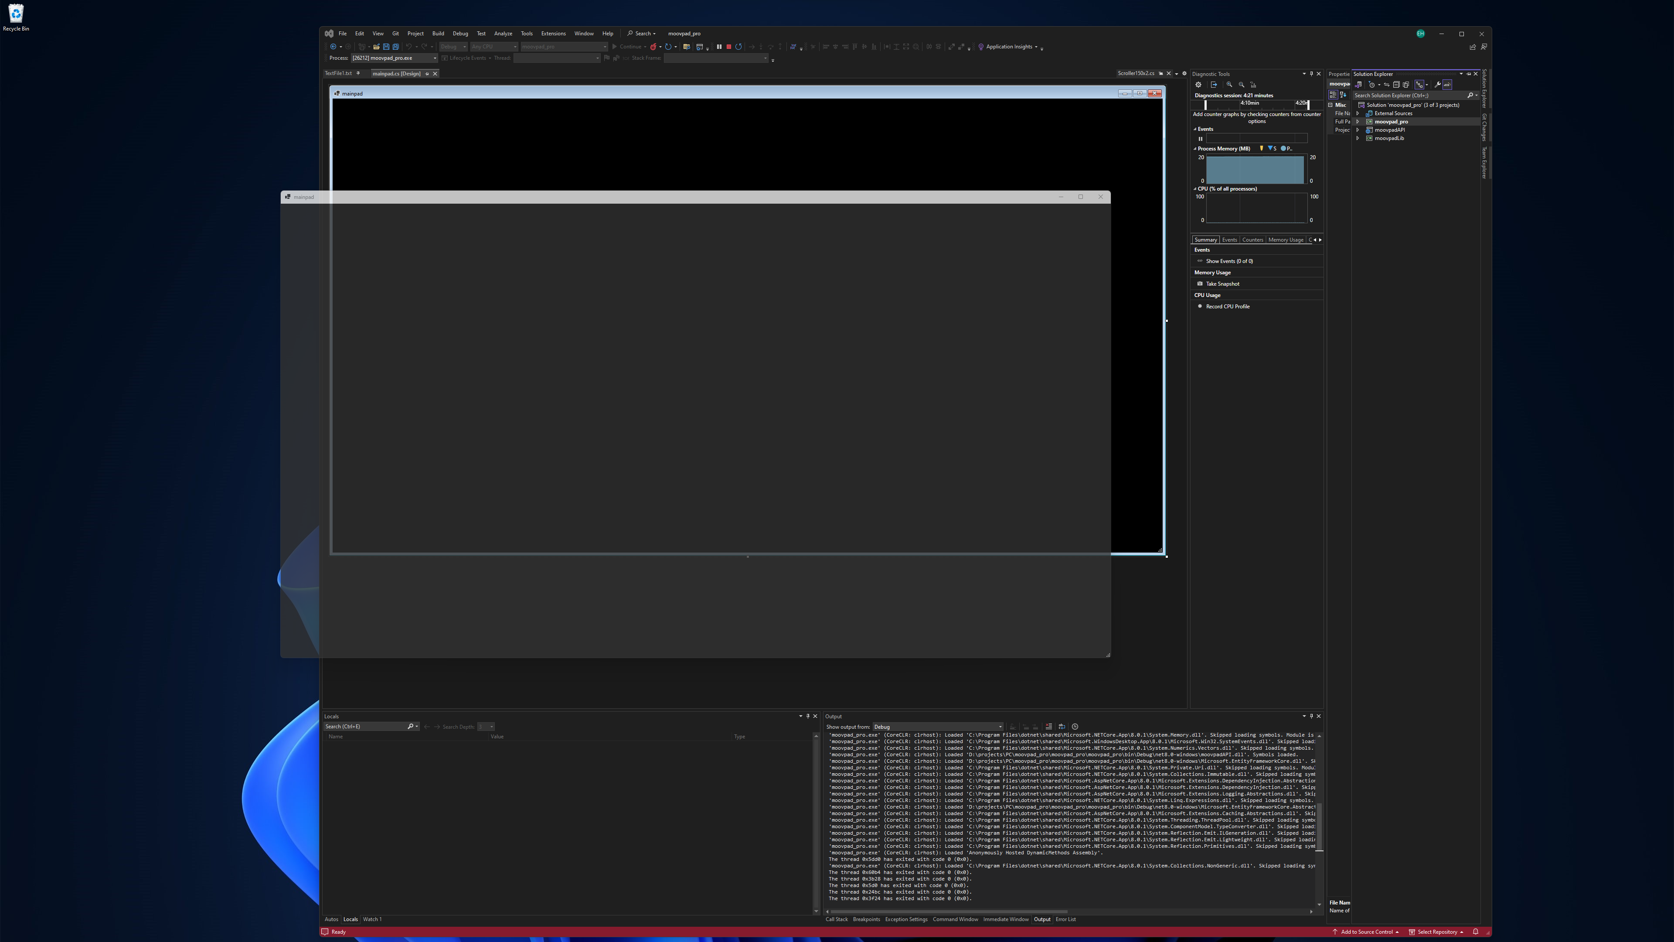Click left handle of diagnostics timeline selection

coord(1205,104)
